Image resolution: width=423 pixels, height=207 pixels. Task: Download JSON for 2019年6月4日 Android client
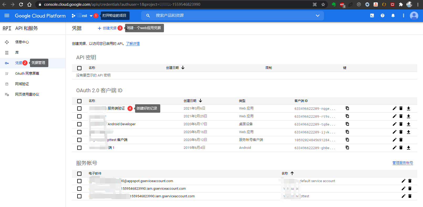(x=409, y=148)
